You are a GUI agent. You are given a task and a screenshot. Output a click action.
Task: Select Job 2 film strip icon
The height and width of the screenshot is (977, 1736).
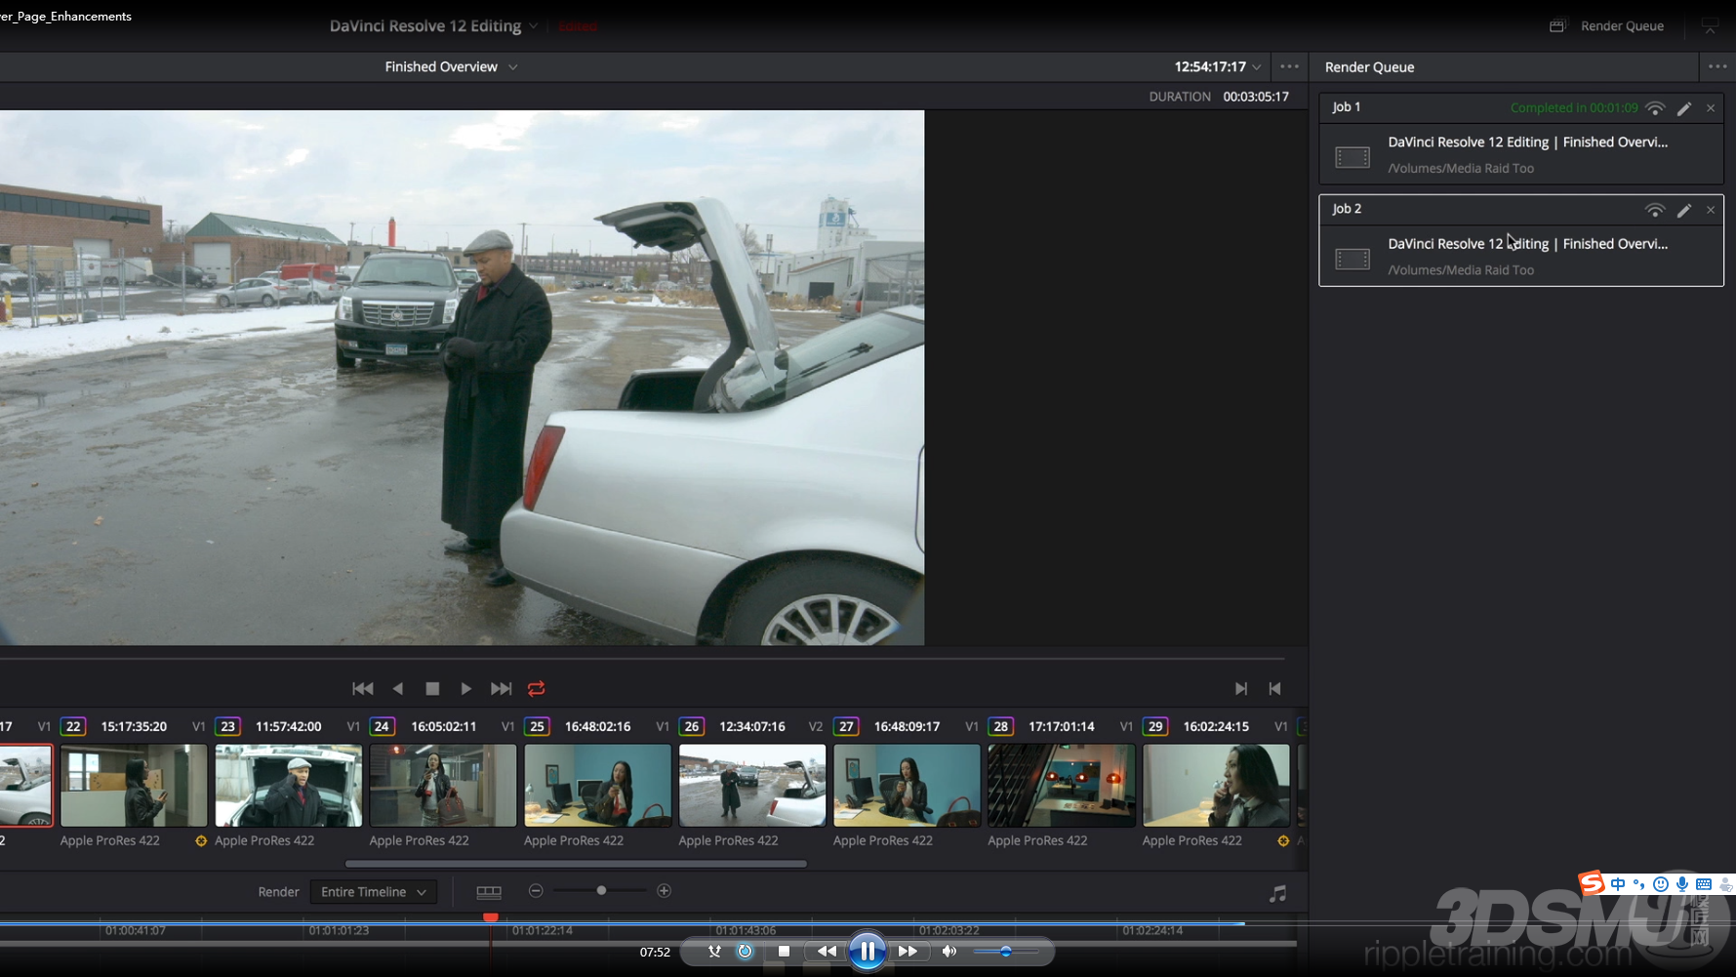[1352, 259]
